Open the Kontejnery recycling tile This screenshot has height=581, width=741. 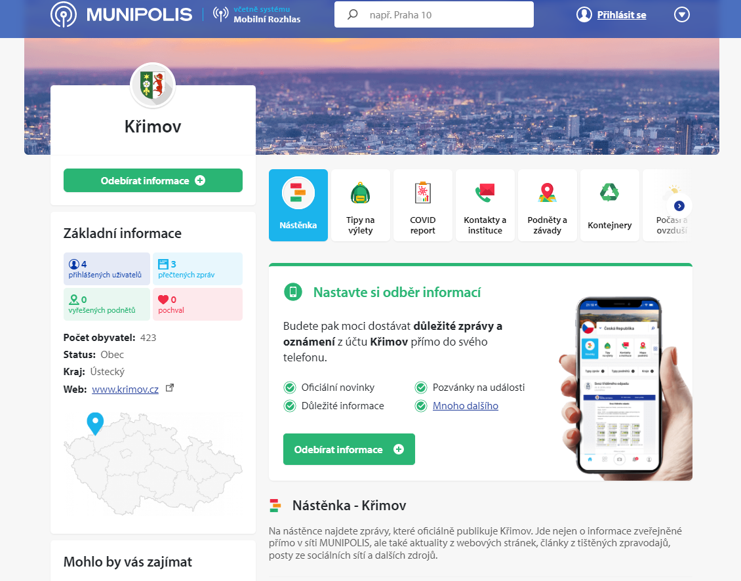tap(610, 206)
